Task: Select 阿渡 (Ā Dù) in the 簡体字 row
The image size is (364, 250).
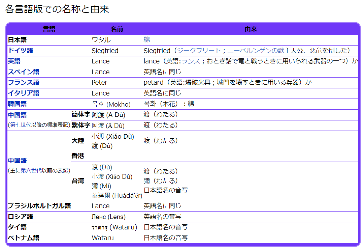Action: pos(108,115)
